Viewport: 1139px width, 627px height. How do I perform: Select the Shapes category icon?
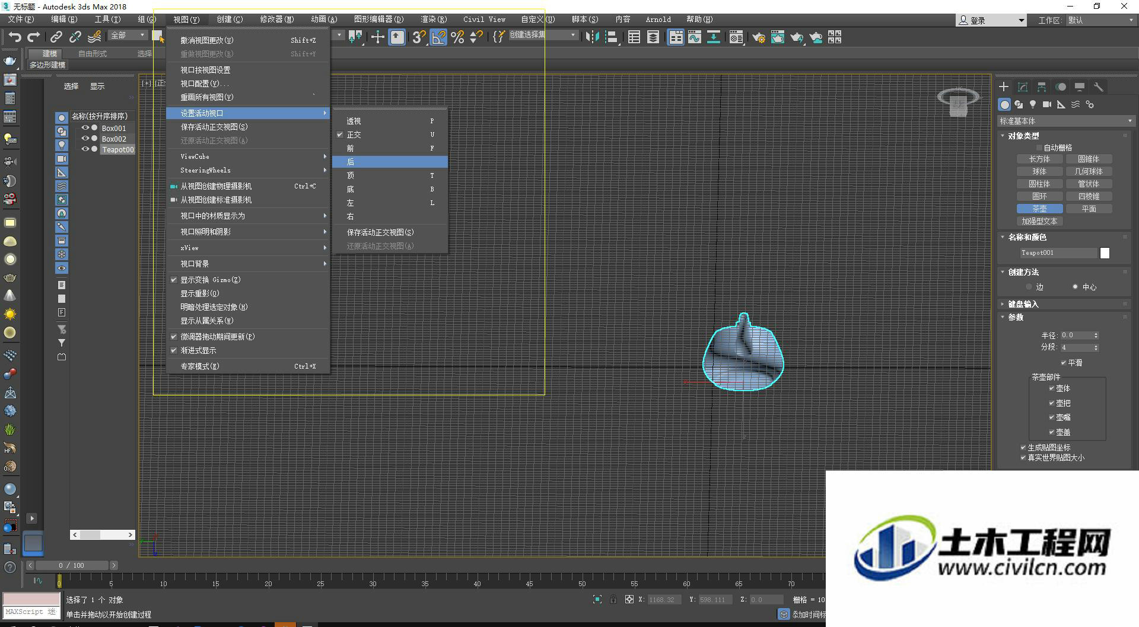(1019, 104)
